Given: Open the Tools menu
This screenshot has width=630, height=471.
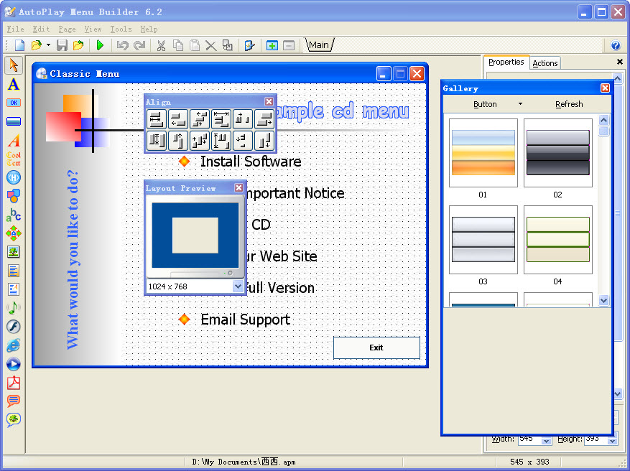Looking at the screenshot, I should [121, 29].
